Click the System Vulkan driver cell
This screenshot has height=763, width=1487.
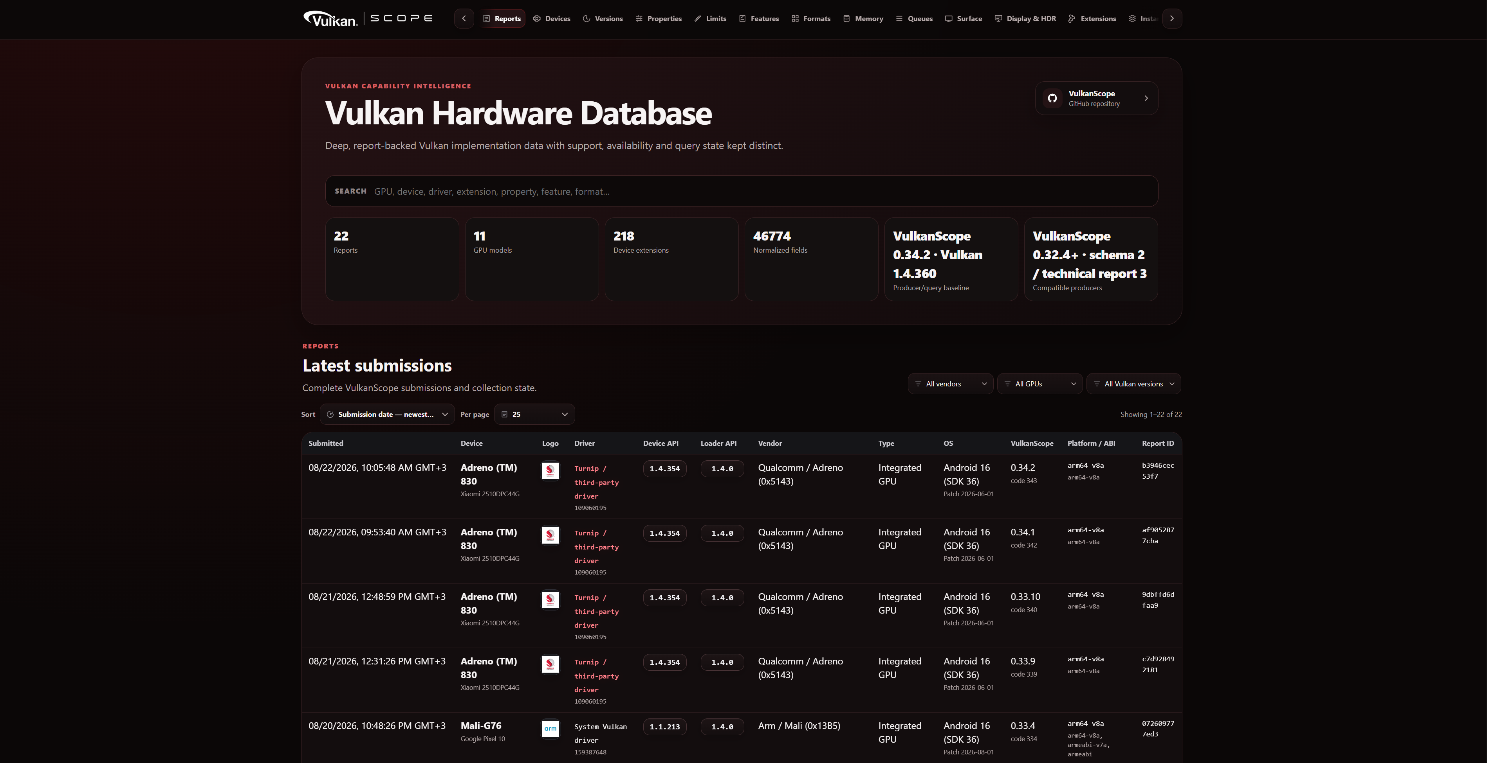(600, 734)
